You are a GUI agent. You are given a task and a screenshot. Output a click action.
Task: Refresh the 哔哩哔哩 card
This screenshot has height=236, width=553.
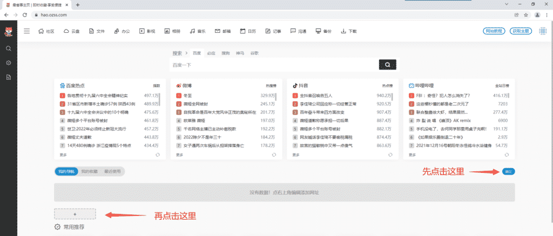click(507, 155)
